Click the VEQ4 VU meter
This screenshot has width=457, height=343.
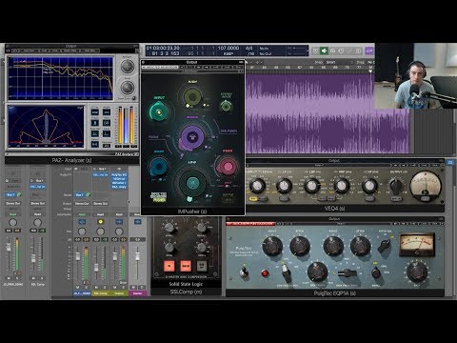[x=426, y=186]
